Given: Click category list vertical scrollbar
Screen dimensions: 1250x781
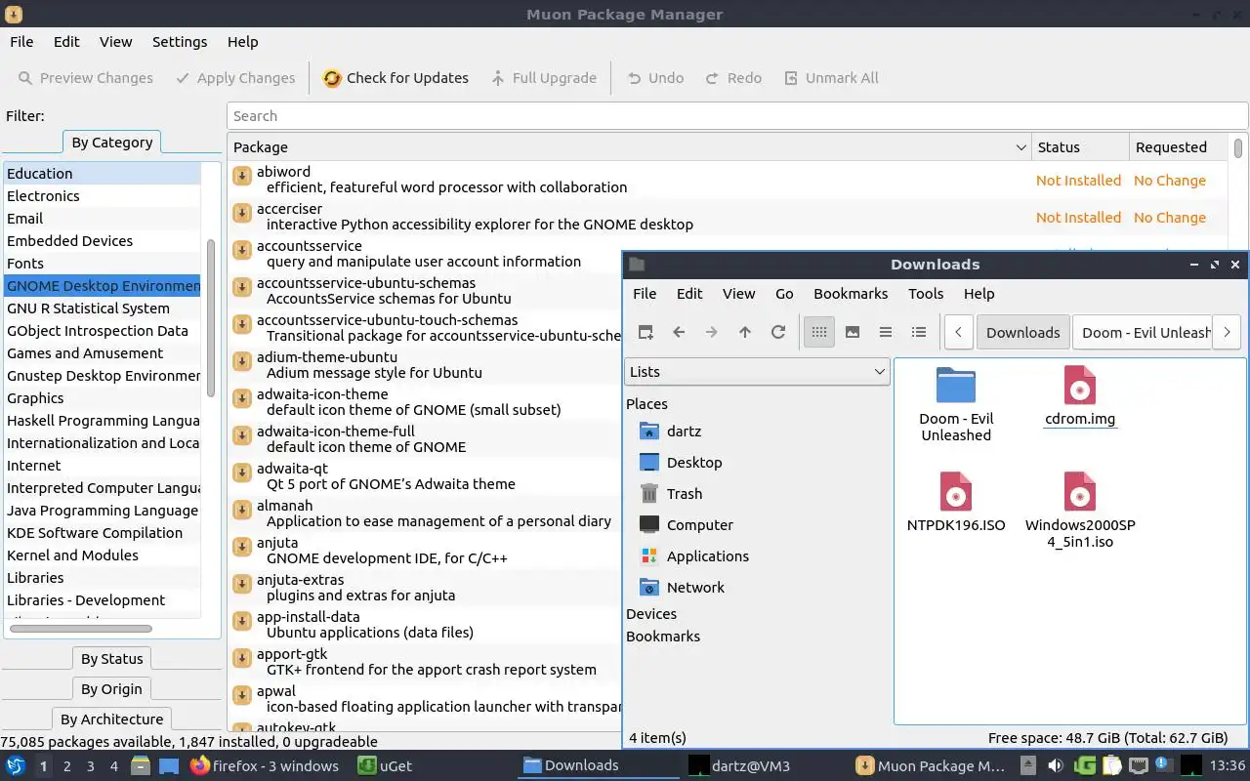Looking at the screenshot, I should (x=211, y=318).
